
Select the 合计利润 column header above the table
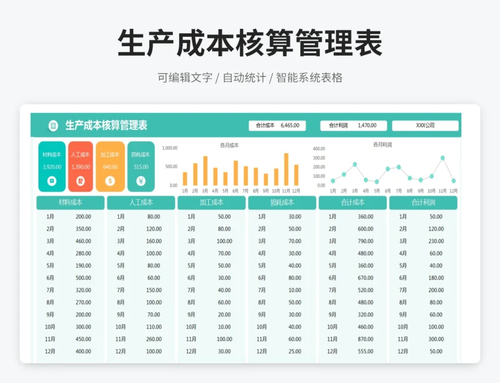click(x=423, y=202)
